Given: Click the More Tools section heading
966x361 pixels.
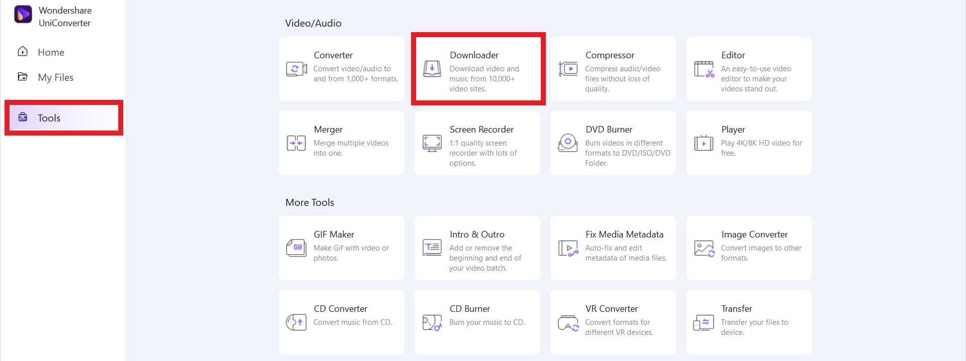Looking at the screenshot, I should (309, 202).
